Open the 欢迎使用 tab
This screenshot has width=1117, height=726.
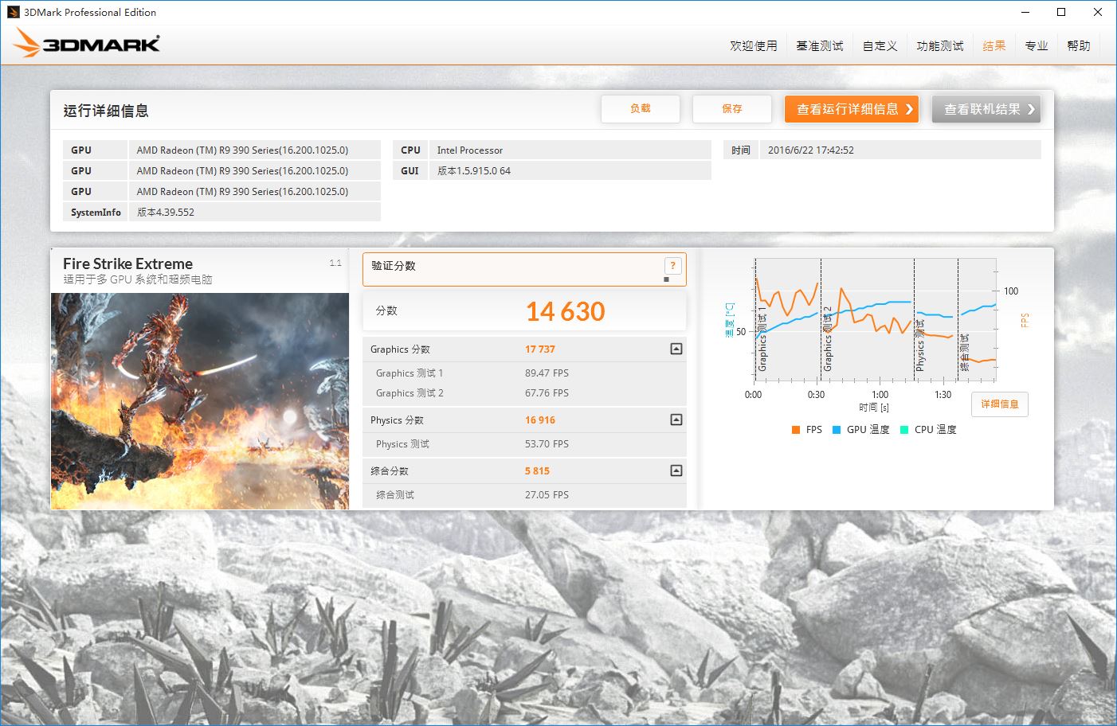click(754, 46)
